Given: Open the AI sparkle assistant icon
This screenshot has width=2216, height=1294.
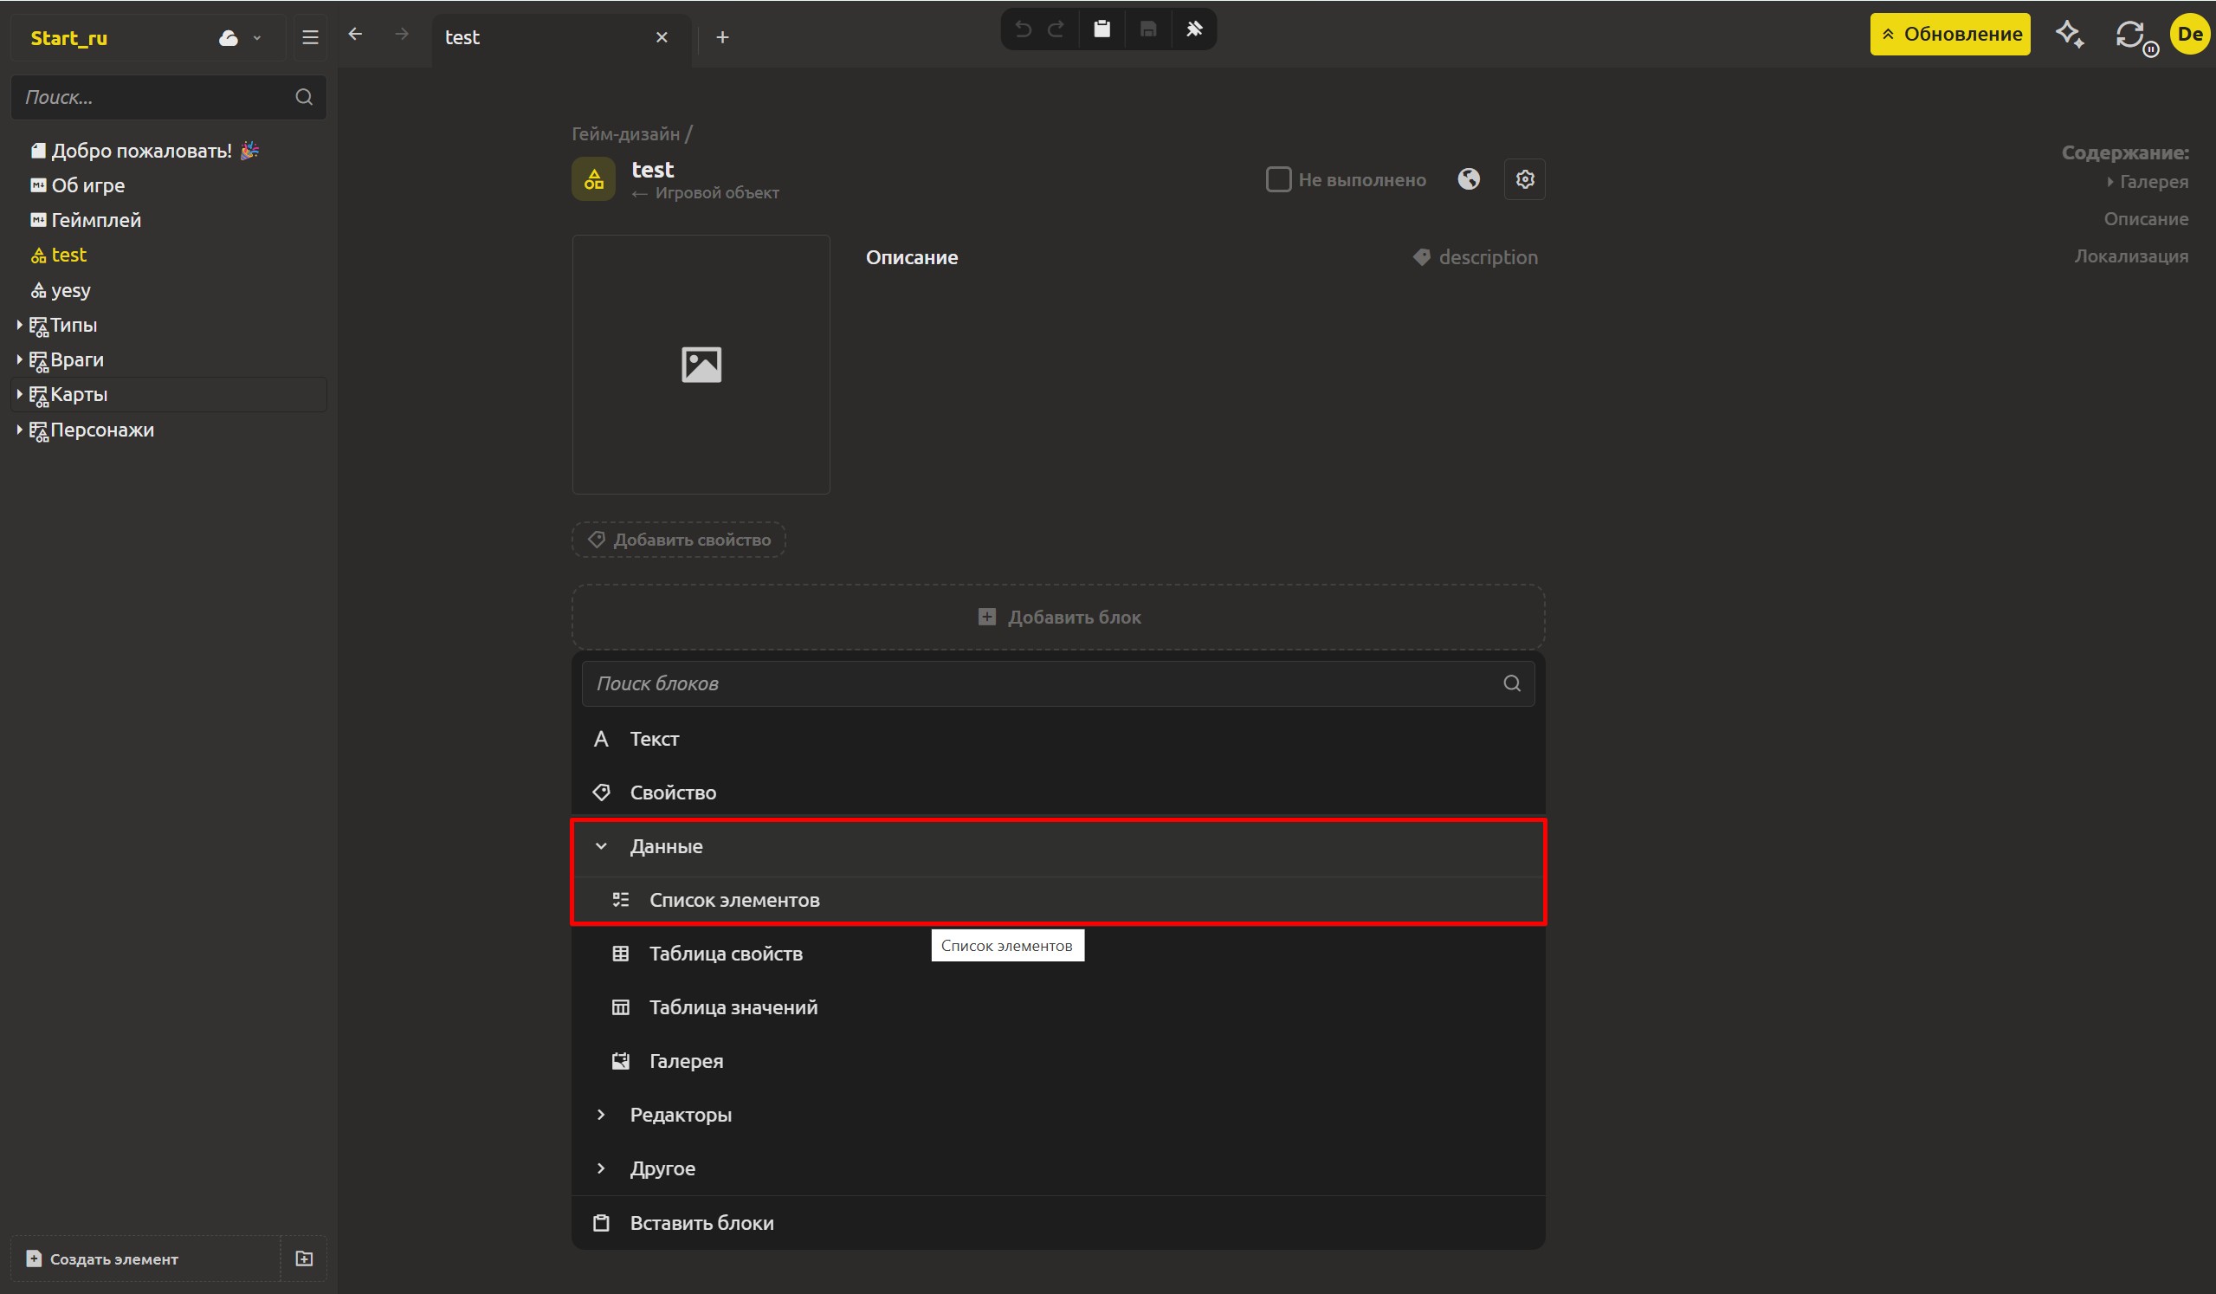Looking at the screenshot, I should point(2069,35).
